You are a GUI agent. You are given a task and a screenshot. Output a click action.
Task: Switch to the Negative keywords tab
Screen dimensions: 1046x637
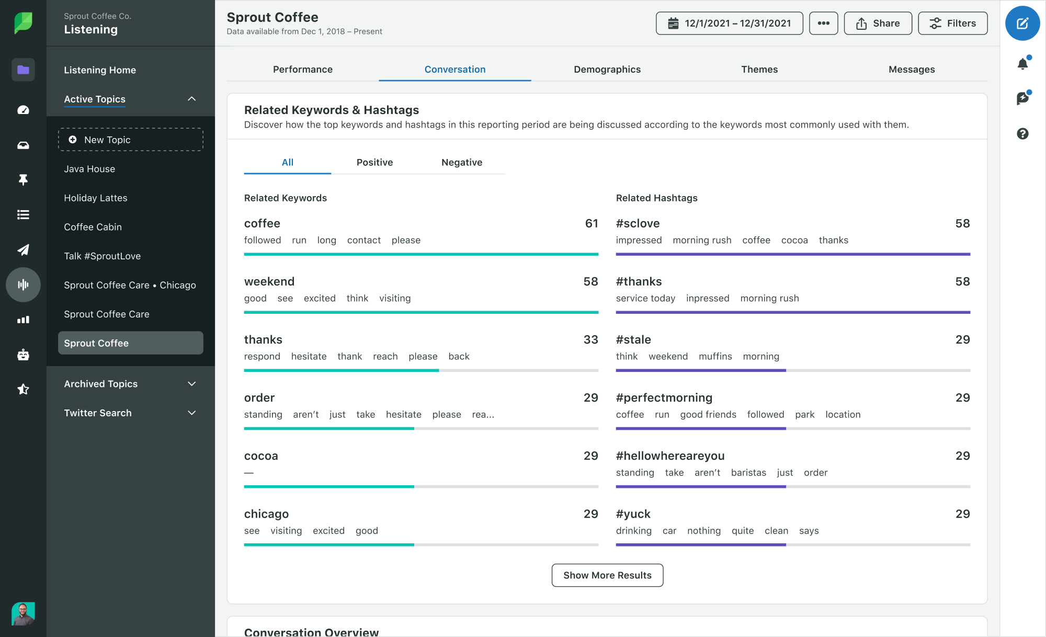[x=462, y=162]
